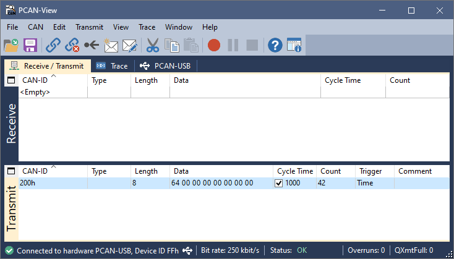
Task: Click the Status: OK indicator
Action: coord(288,250)
